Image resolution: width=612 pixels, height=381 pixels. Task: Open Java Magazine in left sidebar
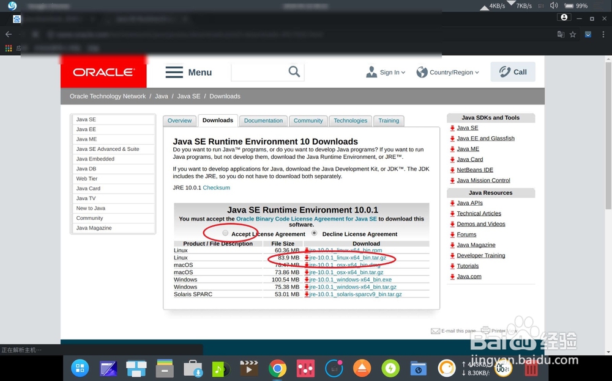[x=113, y=228]
